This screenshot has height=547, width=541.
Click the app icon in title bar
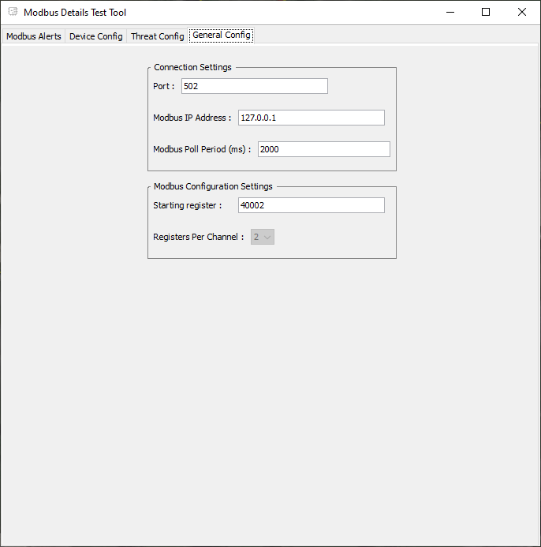13,12
